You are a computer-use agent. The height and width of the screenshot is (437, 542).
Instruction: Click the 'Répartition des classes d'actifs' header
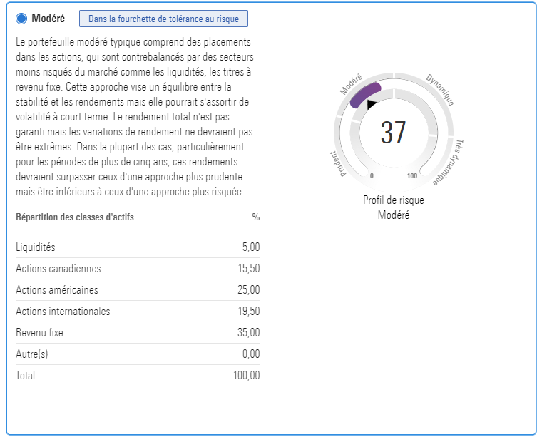coord(75,217)
